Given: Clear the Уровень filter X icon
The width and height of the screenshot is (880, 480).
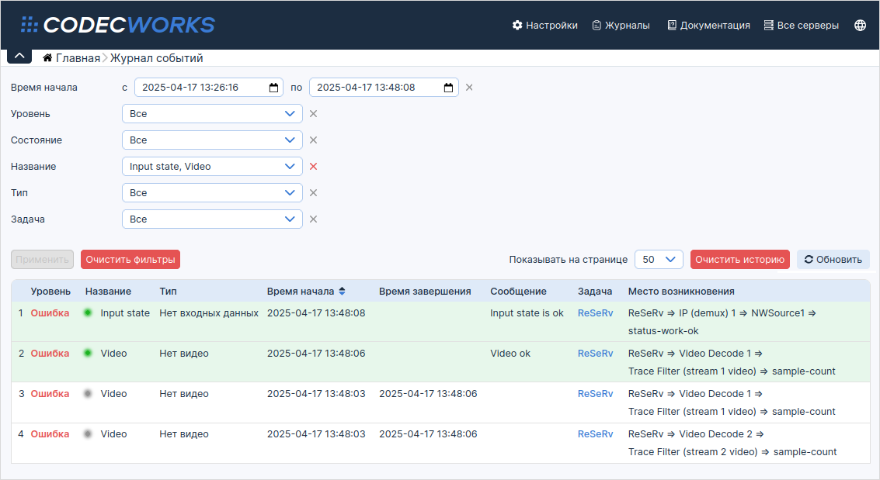Looking at the screenshot, I should (x=313, y=114).
